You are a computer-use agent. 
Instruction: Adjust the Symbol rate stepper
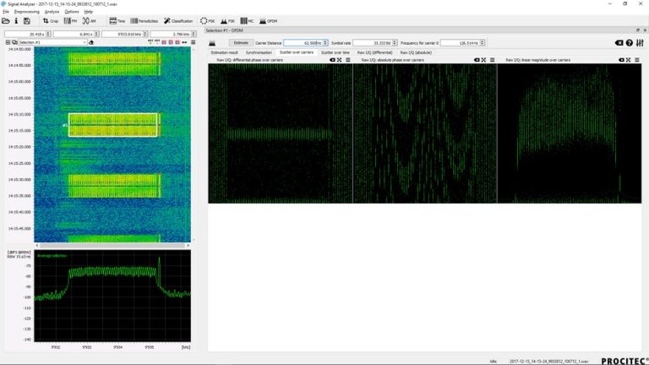click(x=395, y=43)
